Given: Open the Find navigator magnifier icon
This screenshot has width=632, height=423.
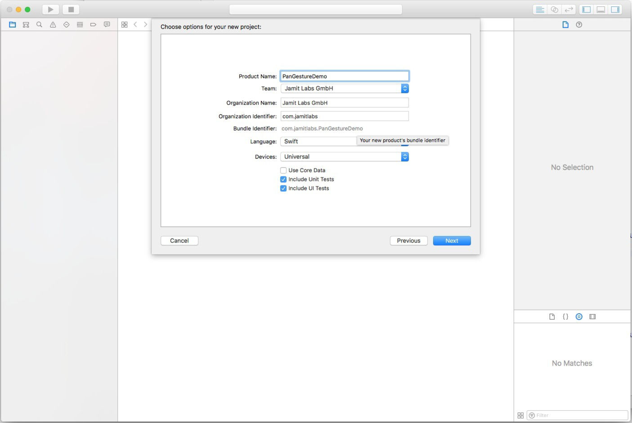Looking at the screenshot, I should (40, 25).
